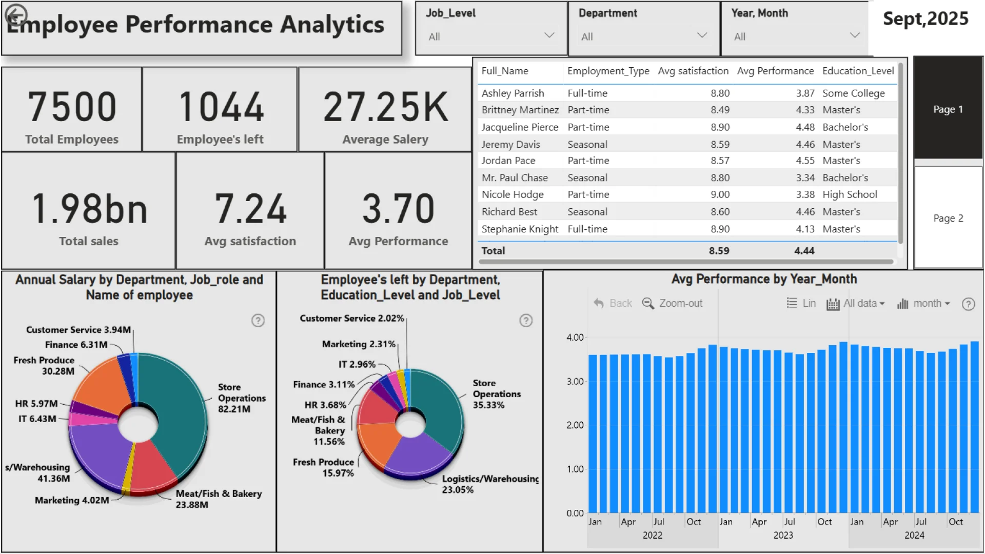Screen dimensions: 985x554
Task: Expand the Department slicer dropdown
Action: (x=702, y=36)
